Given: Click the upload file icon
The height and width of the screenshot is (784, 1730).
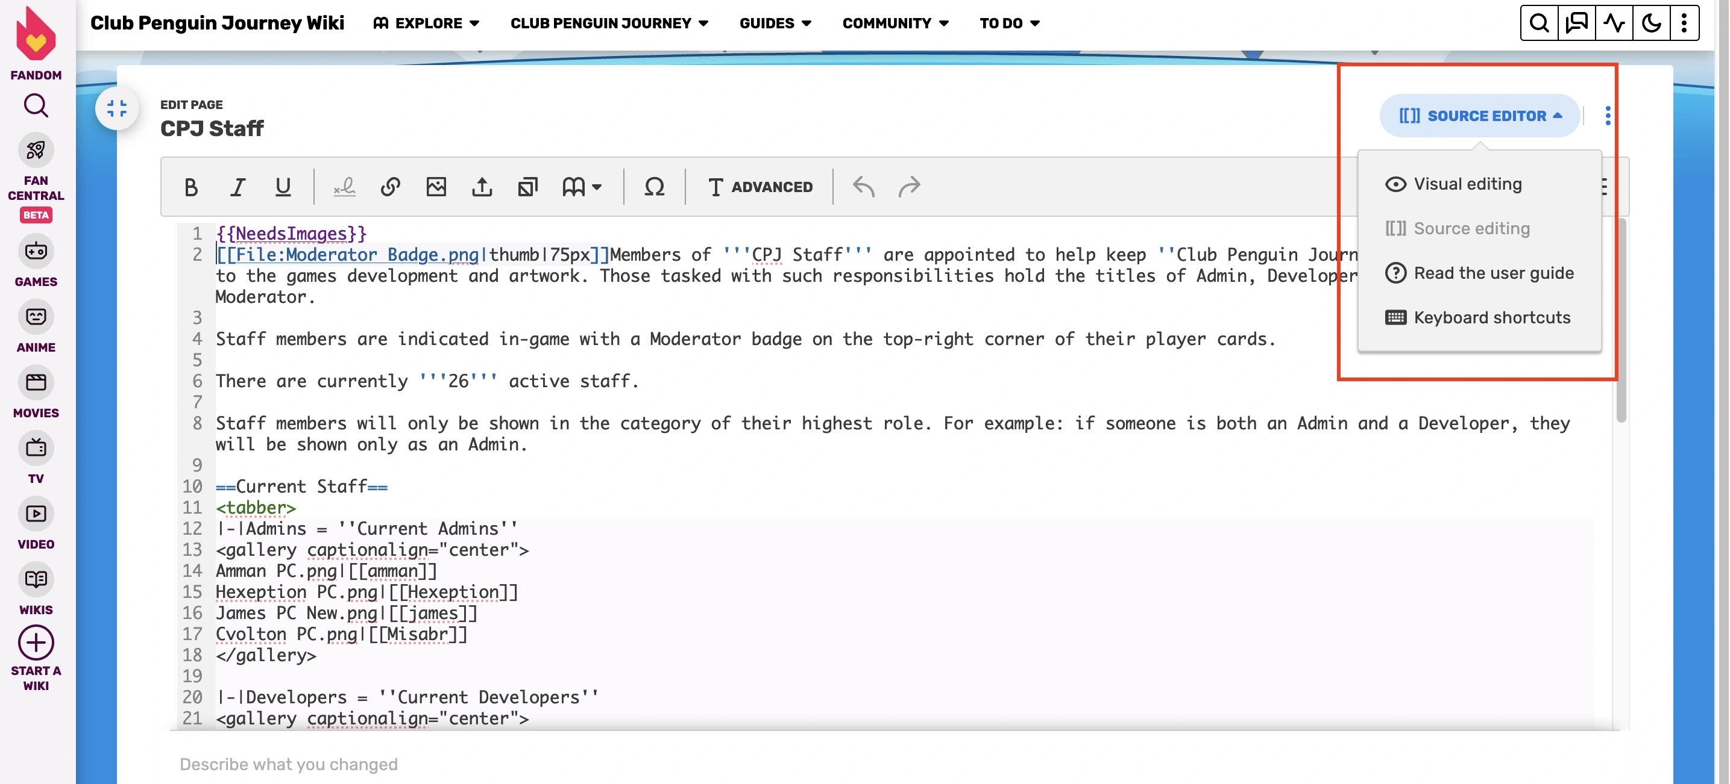Looking at the screenshot, I should [482, 187].
